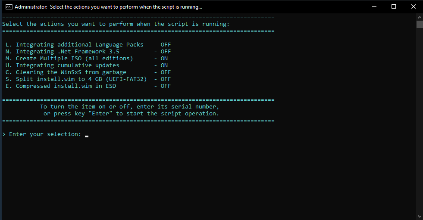
Task: Click the scrollbar down arrow
Action: [x=420, y=217]
